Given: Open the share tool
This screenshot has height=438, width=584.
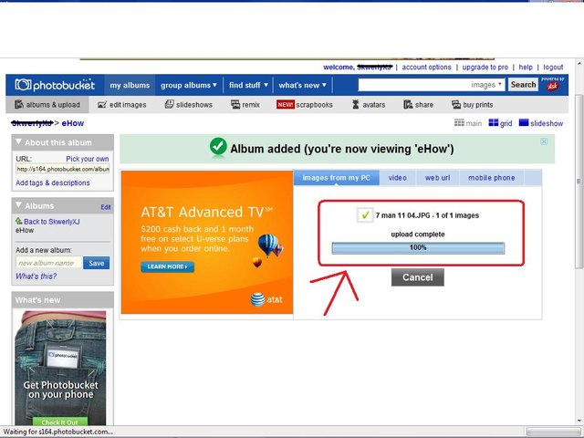Looking at the screenshot, I should coord(419,105).
